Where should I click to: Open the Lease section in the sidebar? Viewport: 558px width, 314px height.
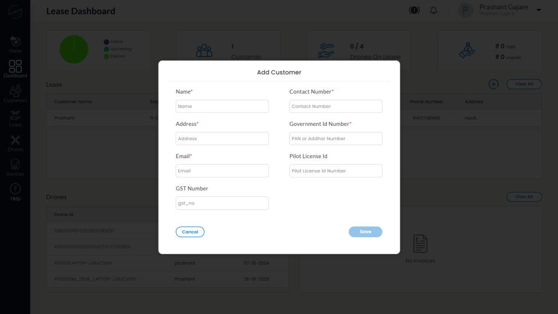(15, 118)
